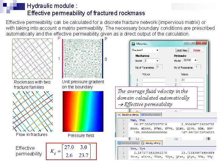The width and height of the screenshot is (219, 164).
Task: Minimize the Materials window
Action: [186, 43]
